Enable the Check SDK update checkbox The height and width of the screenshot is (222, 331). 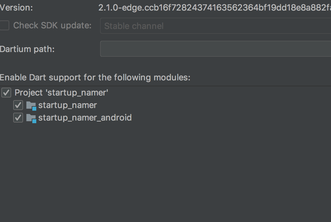pos(4,25)
